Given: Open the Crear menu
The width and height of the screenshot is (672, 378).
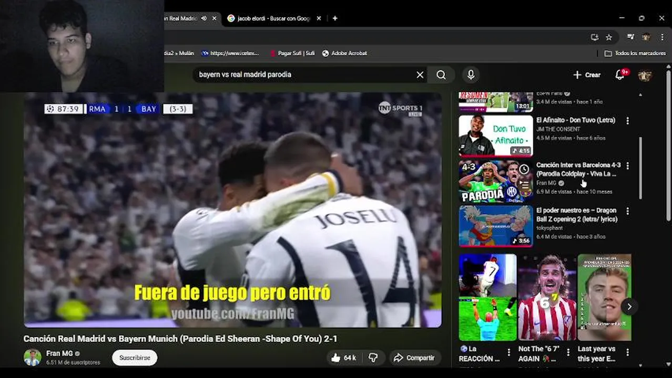Looking at the screenshot, I should [x=587, y=75].
